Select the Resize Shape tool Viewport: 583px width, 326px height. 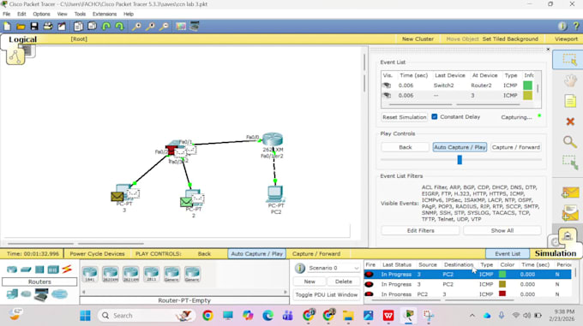pyautogui.click(x=569, y=162)
